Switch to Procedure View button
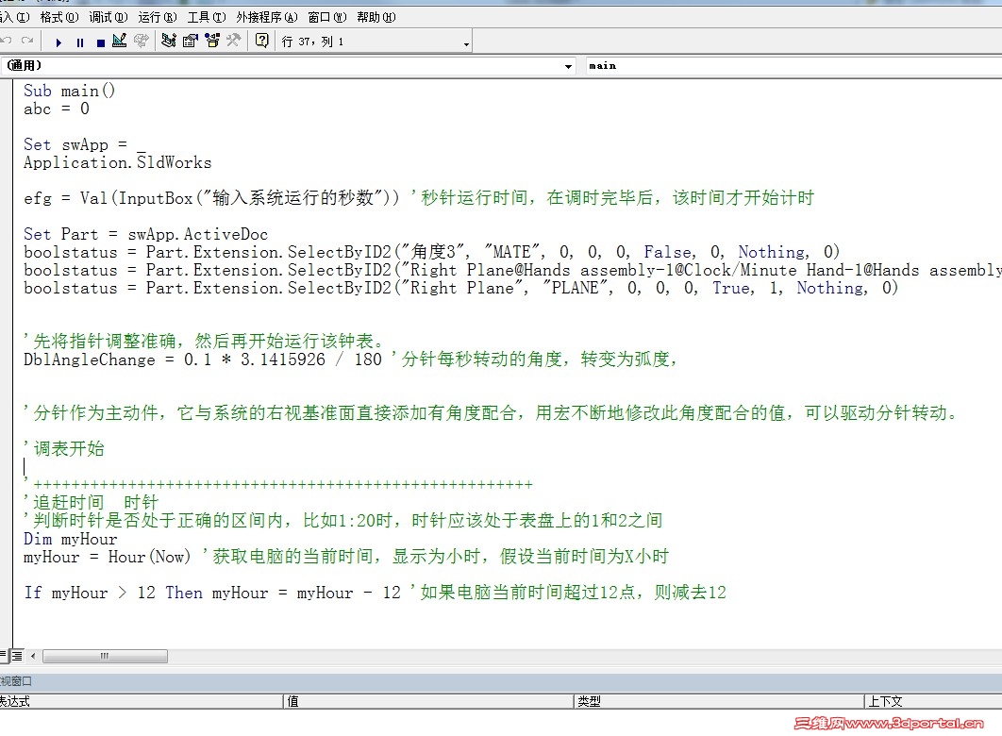This screenshot has height=736, width=1002. [x=4, y=656]
